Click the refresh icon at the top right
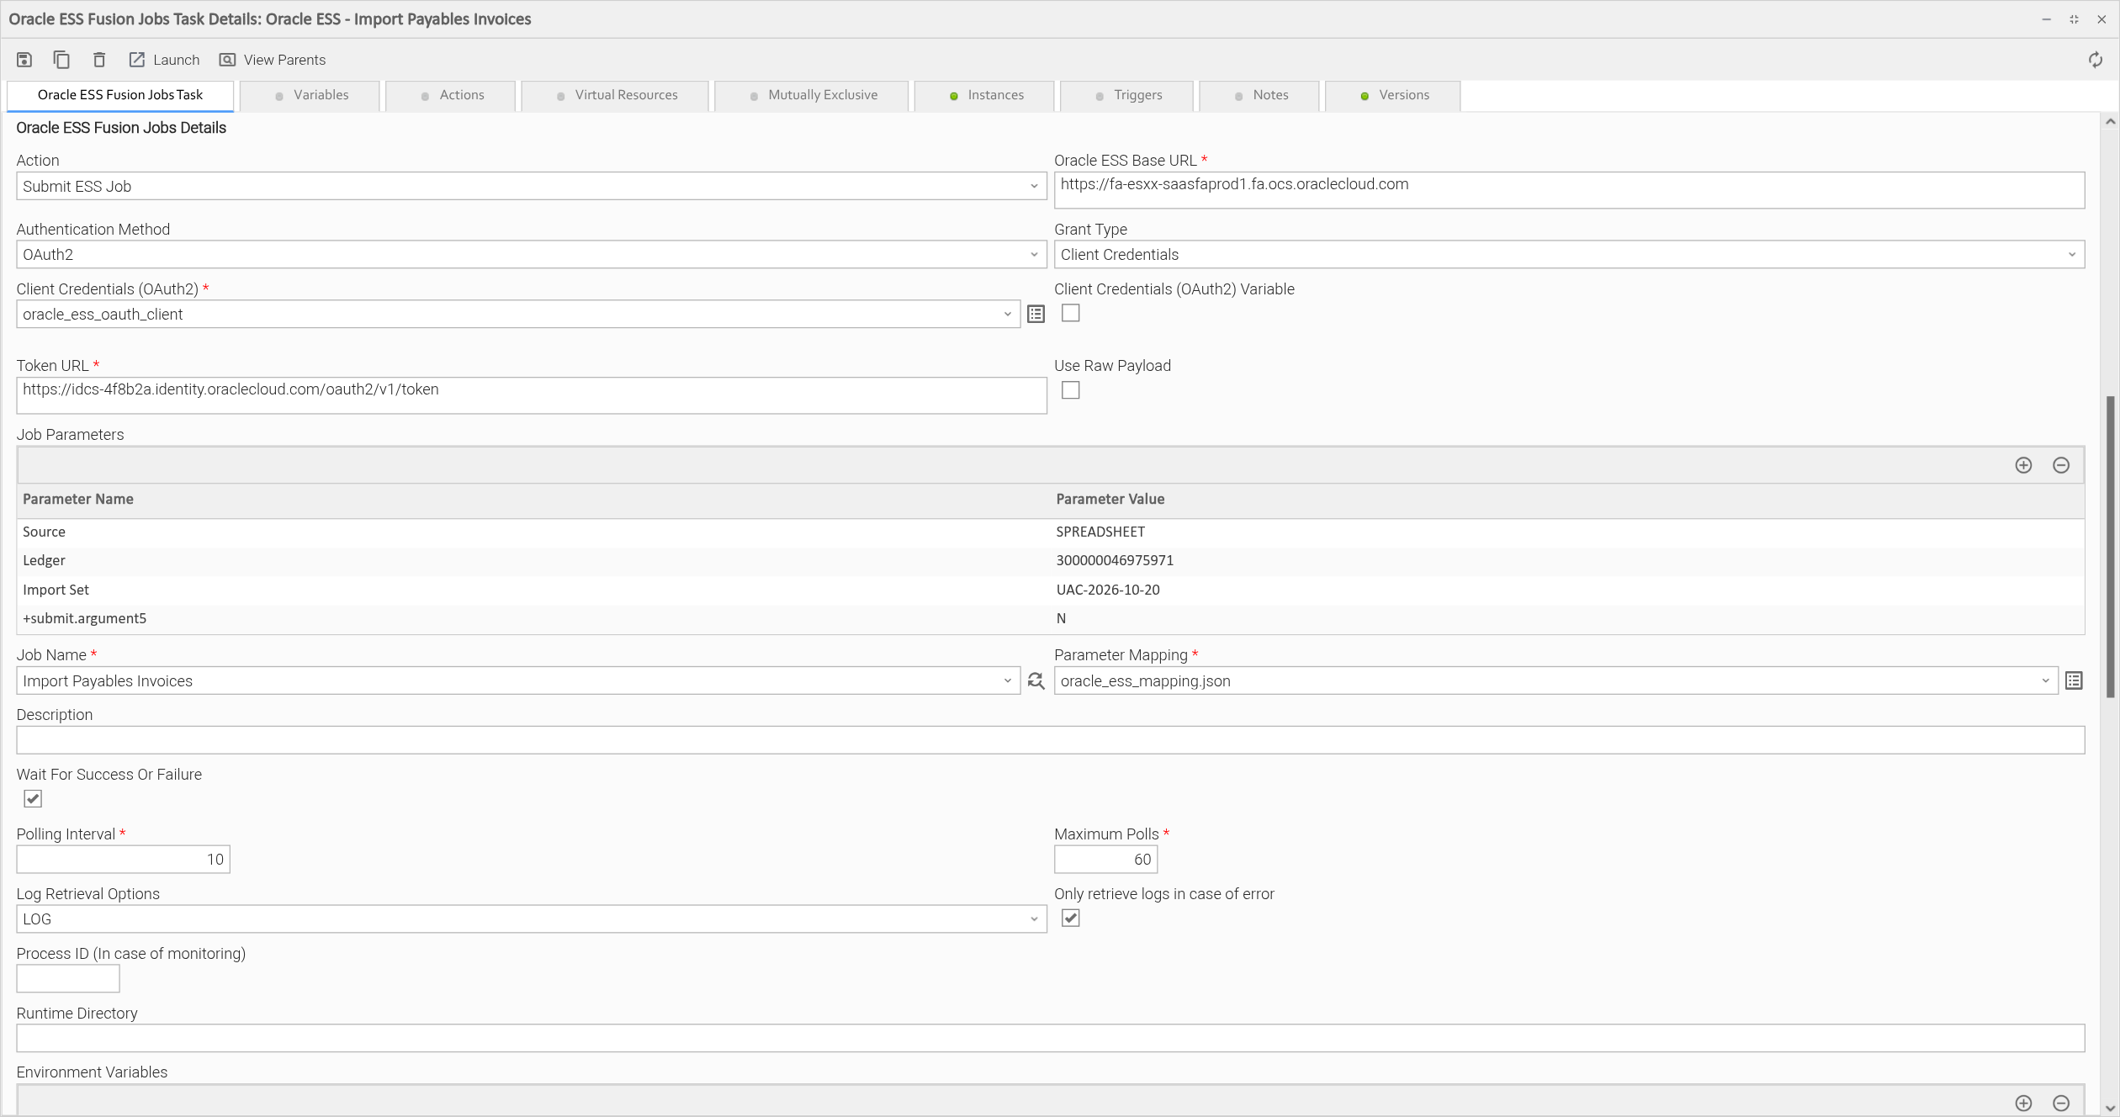This screenshot has height=1117, width=2120. point(2096,60)
